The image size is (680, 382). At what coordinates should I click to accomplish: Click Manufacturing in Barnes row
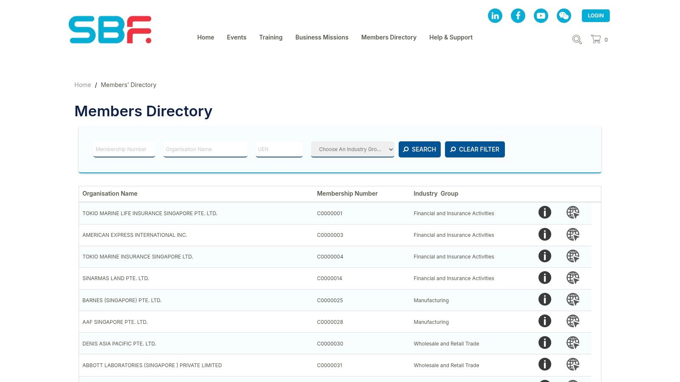pyautogui.click(x=431, y=301)
